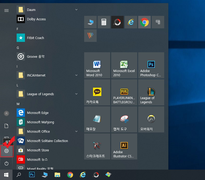Viewport: 205px width, 180px height.
Task: Click the letter G section header
Action: tap(18, 48)
